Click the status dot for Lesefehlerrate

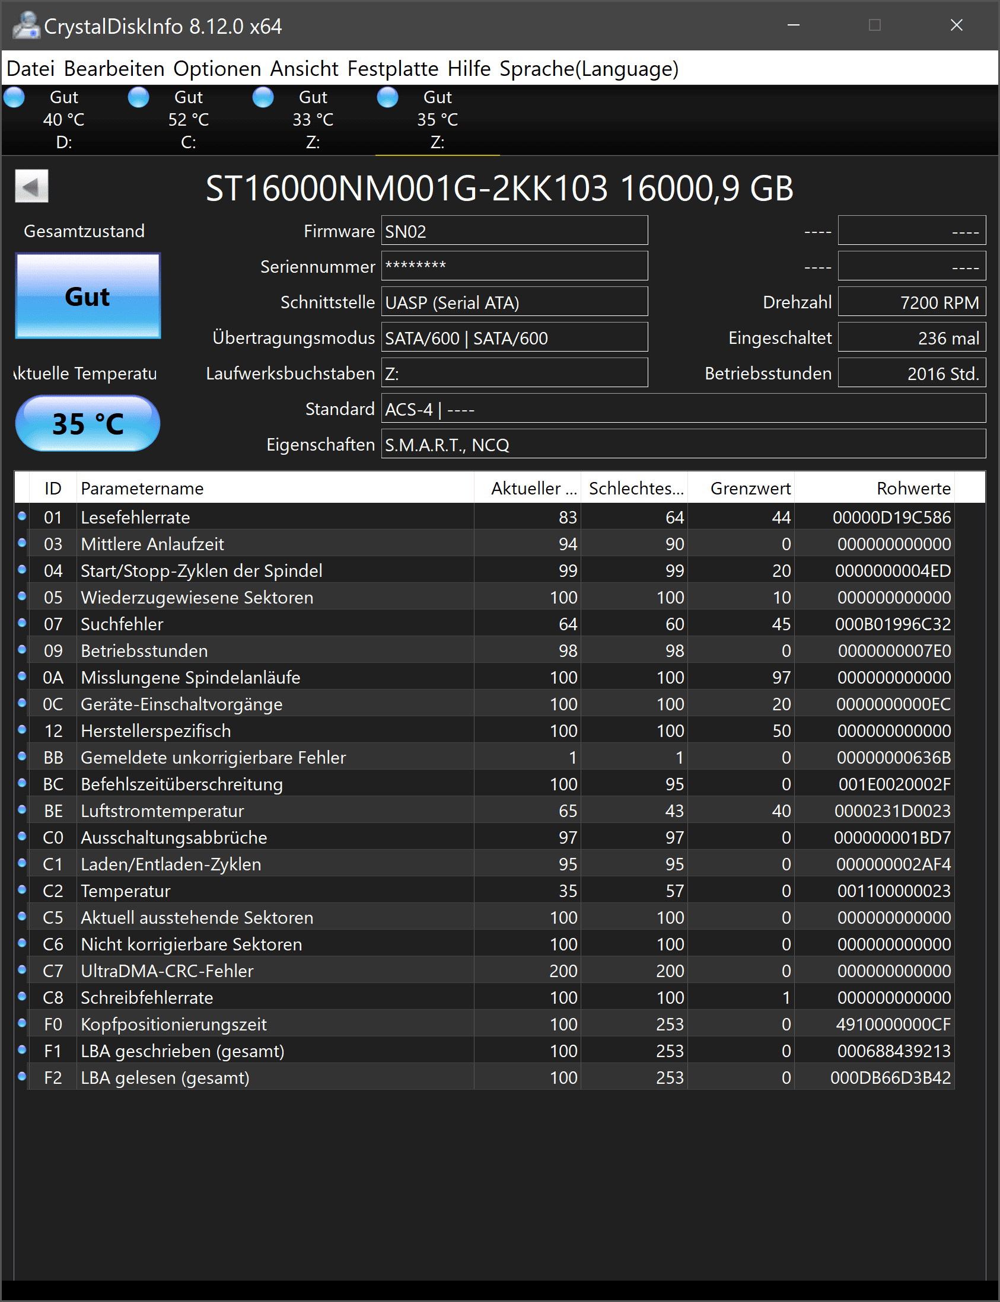22,516
